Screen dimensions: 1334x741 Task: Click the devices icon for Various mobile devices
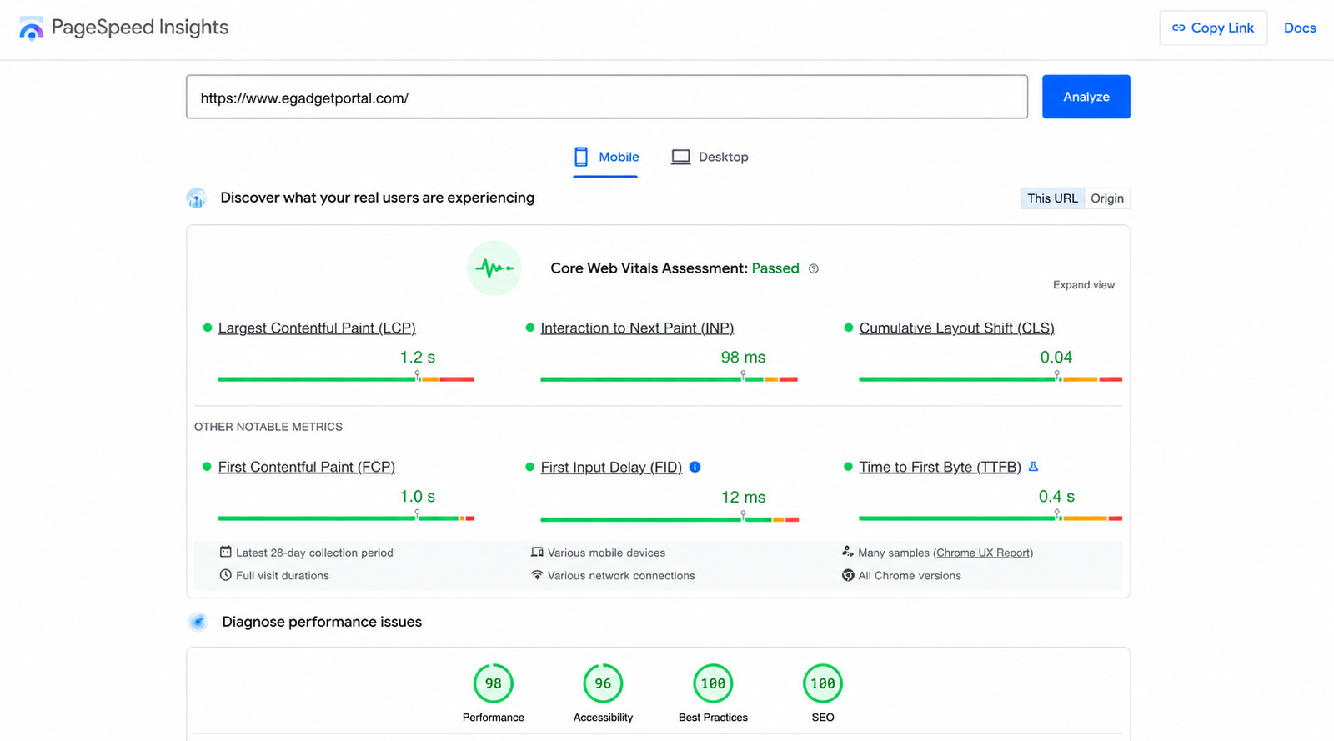tap(537, 552)
